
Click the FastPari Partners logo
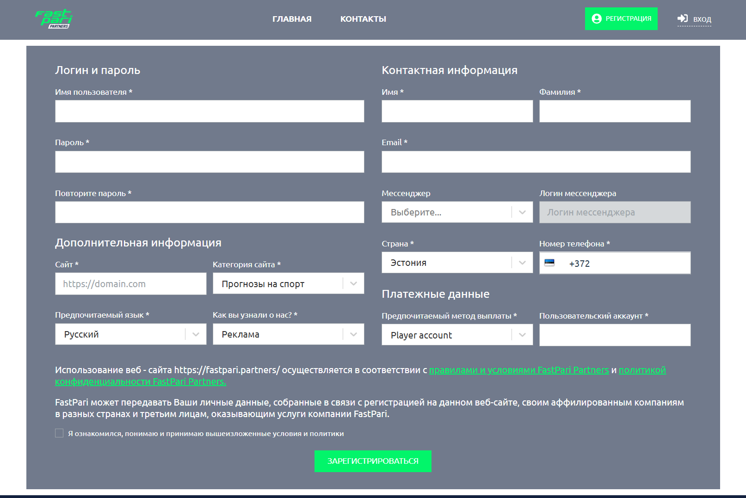[x=54, y=19]
